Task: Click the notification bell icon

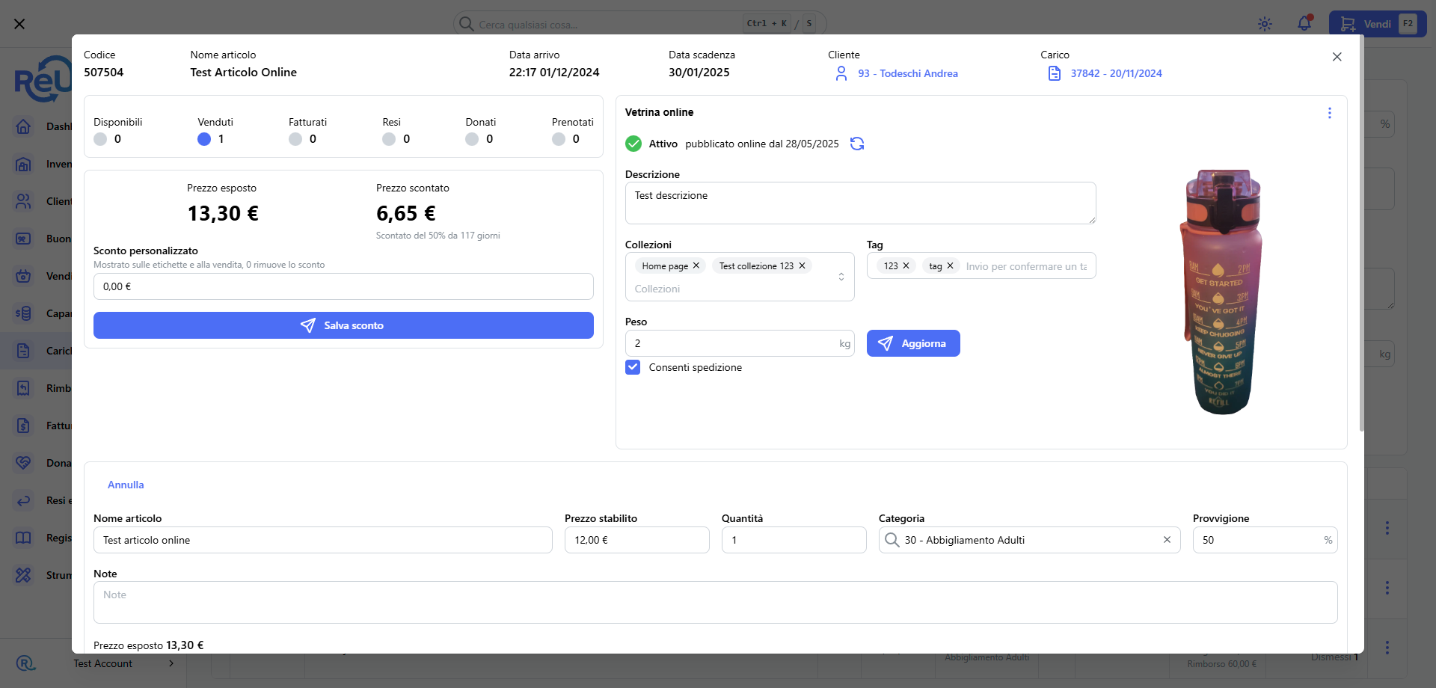Action: (x=1304, y=24)
